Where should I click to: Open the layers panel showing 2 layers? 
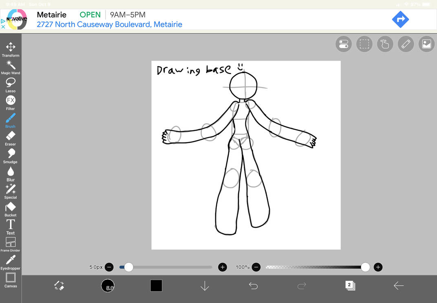(x=350, y=286)
